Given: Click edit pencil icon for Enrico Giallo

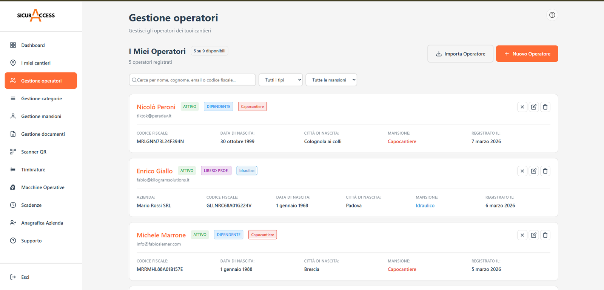Looking at the screenshot, I should [x=533, y=171].
